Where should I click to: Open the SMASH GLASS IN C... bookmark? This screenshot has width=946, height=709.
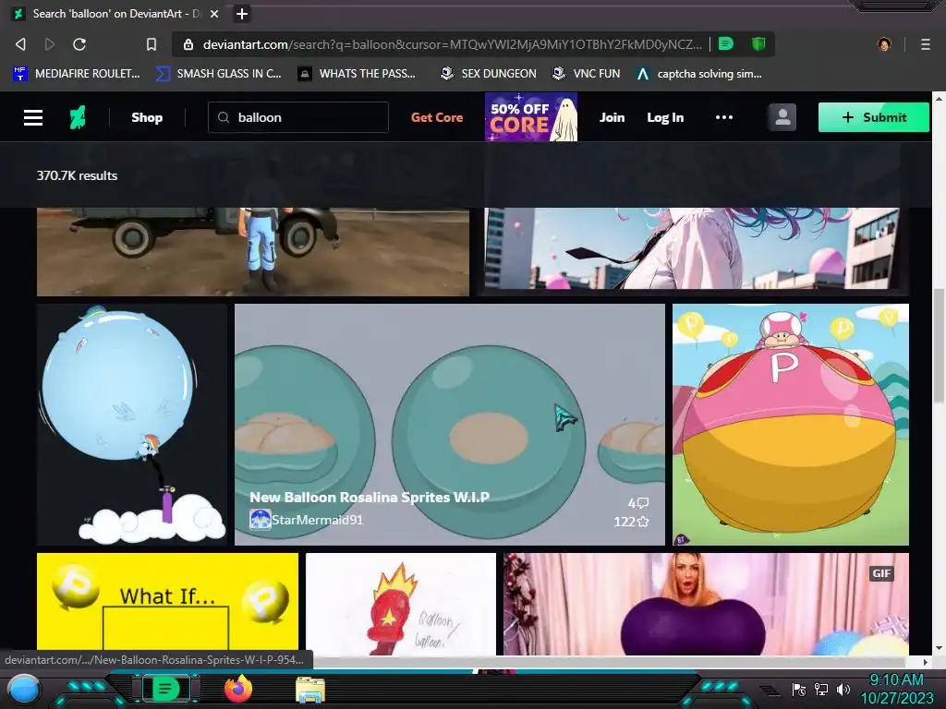(218, 74)
